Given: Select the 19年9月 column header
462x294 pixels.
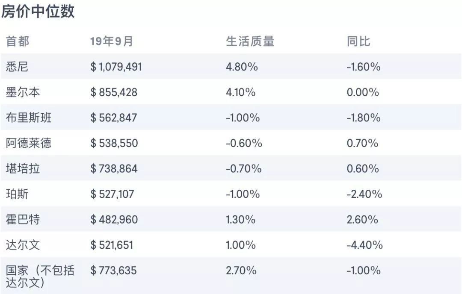Looking at the screenshot, I should [x=111, y=41].
